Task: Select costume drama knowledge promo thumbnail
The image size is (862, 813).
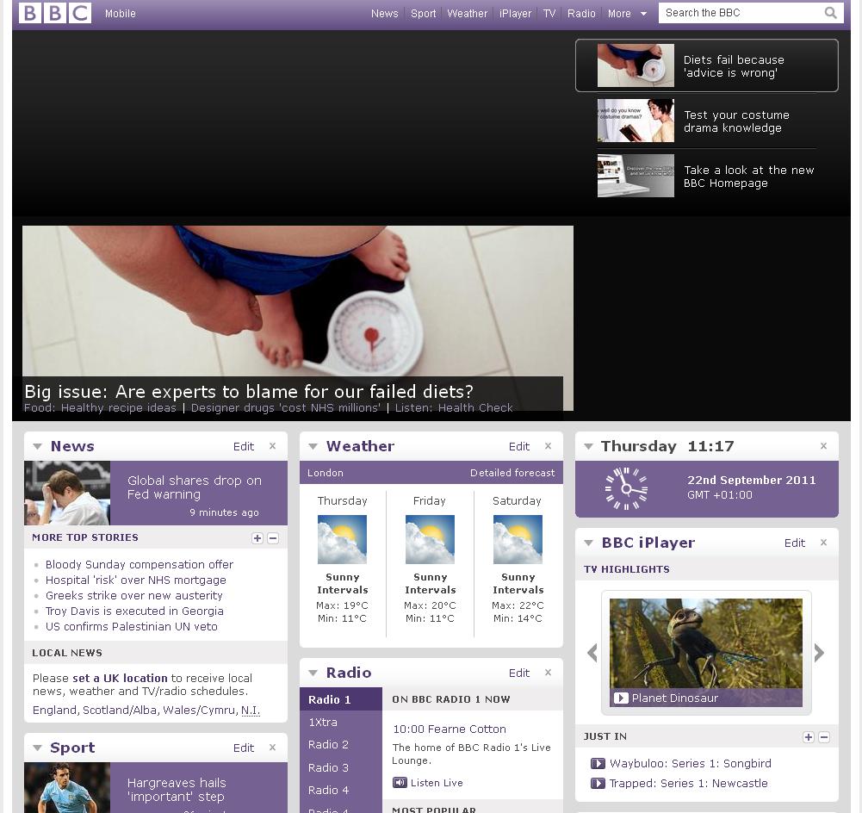Action: pos(636,121)
